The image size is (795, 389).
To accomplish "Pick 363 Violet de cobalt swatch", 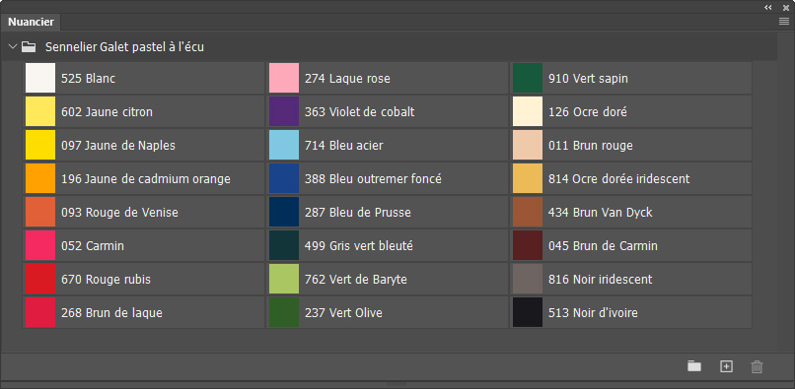I will (388, 111).
